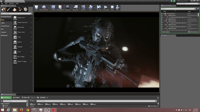Viewport: 200px width, 112px height.
Task: Select the Volumes category
Action: coord(4,32)
